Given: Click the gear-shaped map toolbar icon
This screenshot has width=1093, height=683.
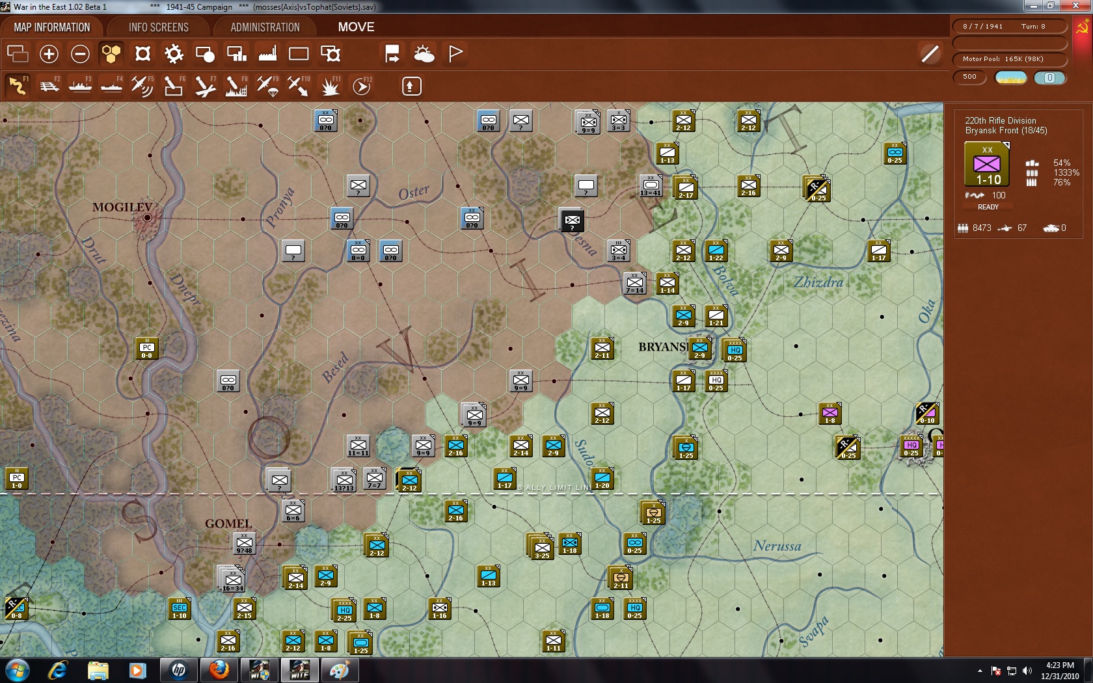Looking at the screenshot, I should pyautogui.click(x=174, y=53).
